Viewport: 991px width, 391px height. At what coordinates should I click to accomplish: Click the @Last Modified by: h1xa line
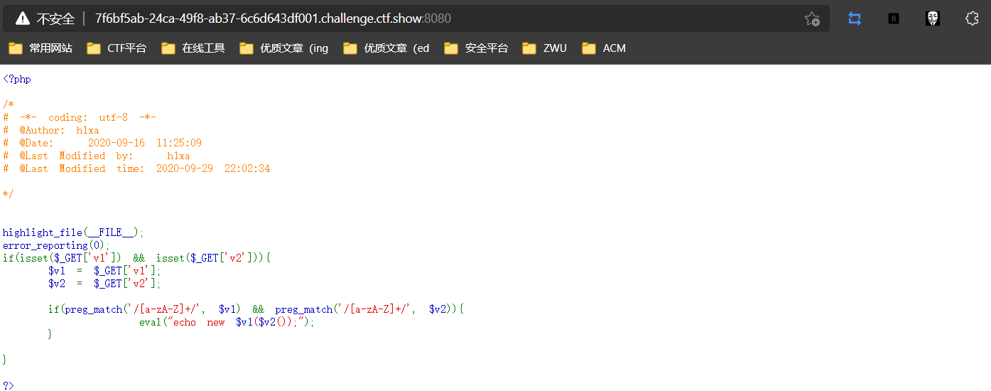[97, 156]
